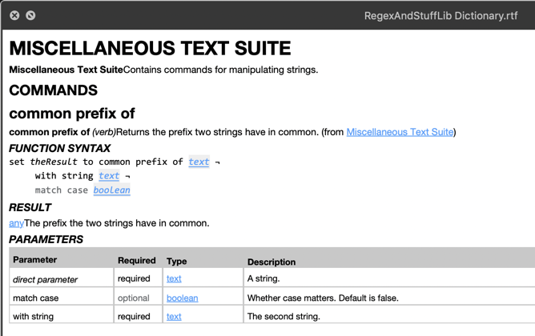The image size is (535, 336).
Task: Click the 'common prefix of' command heading
Action: tap(72, 113)
